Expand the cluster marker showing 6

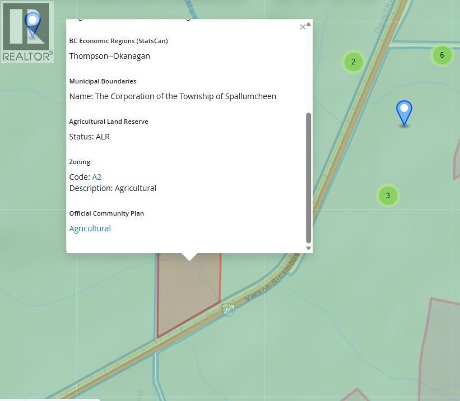coord(442,55)
